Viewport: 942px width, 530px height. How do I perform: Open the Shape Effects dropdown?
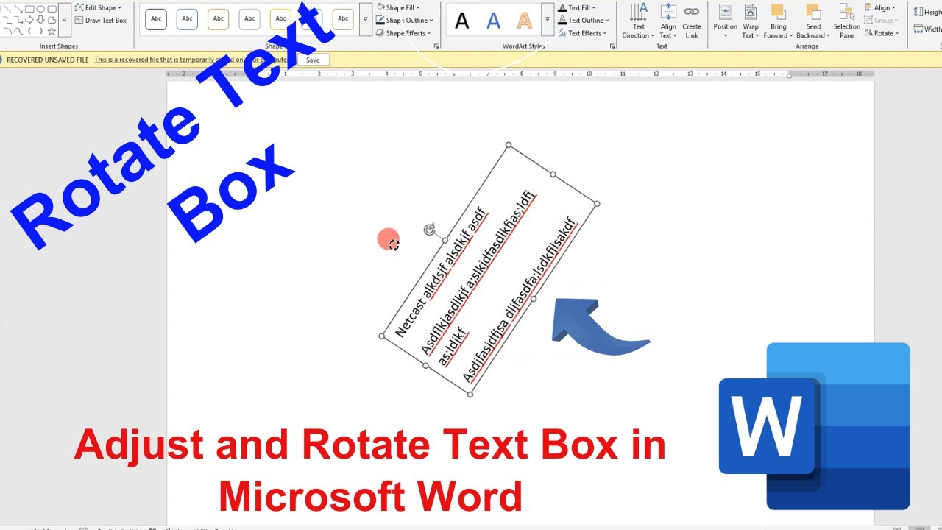coord(403,33)
